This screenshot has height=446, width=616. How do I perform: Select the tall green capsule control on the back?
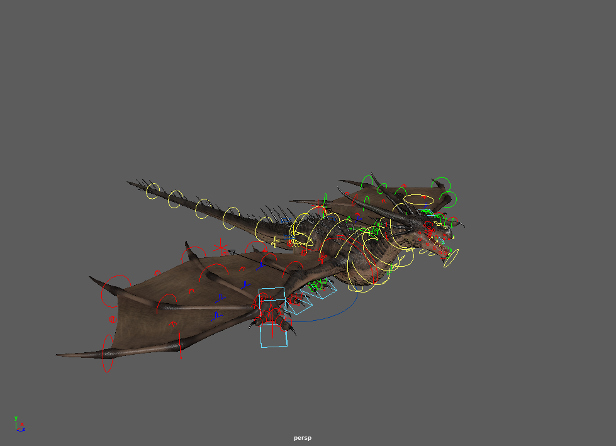click(x=325, y=199)
